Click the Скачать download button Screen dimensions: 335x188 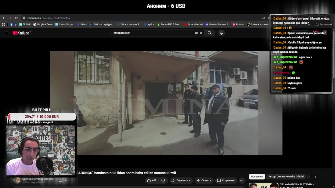pos(204,180)
